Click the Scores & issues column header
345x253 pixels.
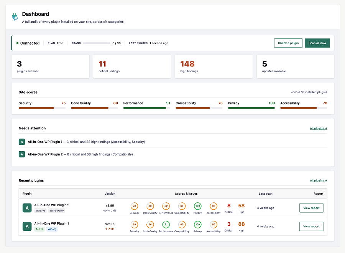point(186,193)
